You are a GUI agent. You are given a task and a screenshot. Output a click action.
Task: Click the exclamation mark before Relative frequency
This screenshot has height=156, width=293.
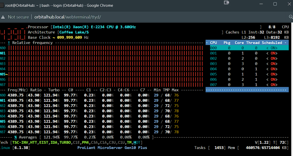(9, 43)
